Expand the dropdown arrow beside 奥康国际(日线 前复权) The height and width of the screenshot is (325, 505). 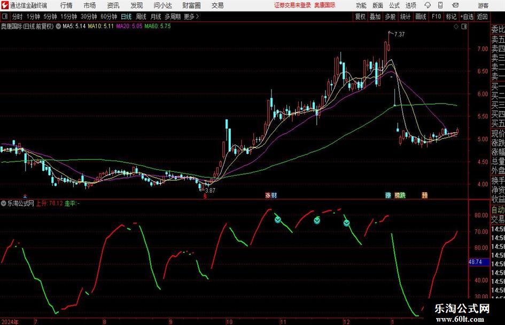click(x=58, y=26)
